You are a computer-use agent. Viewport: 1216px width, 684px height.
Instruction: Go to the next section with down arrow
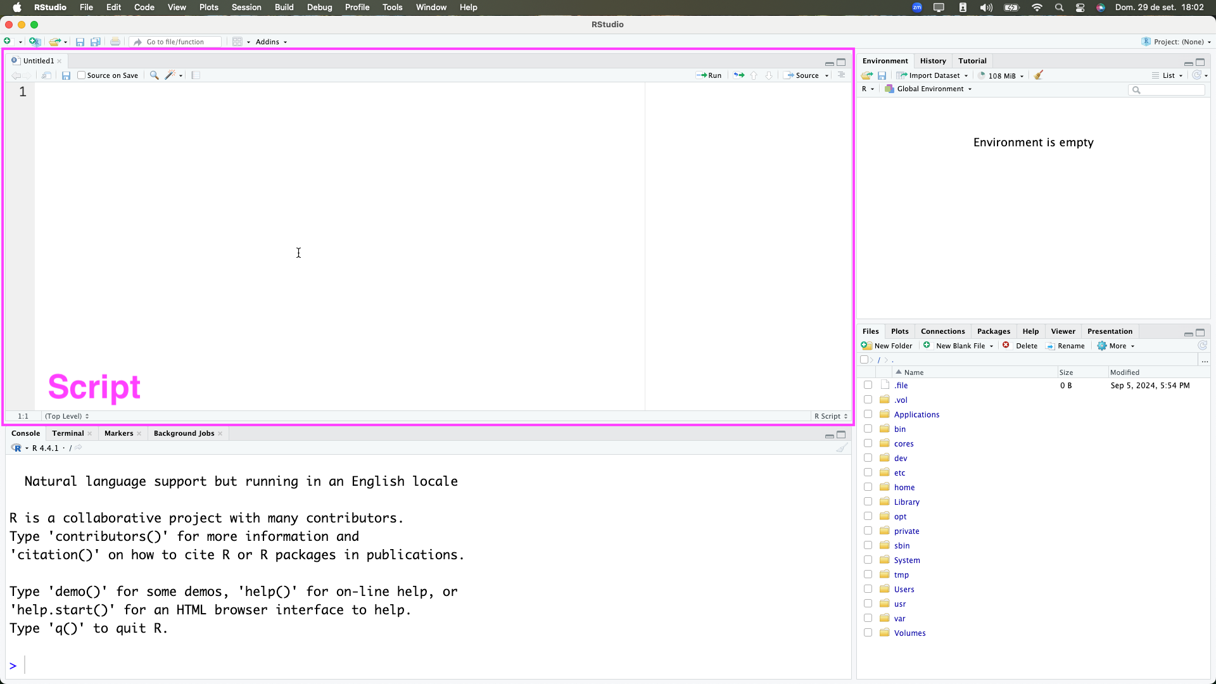pos(769,75)
